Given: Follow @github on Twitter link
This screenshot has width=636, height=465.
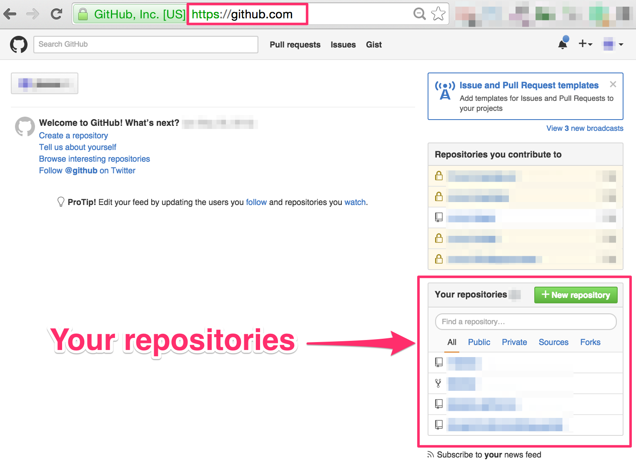Looking at the screenshot, I should [87, 170].
